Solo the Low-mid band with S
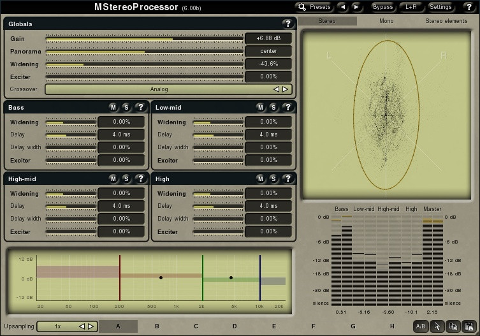Screen dimensions: 480x336 click(x=273, y=108)
